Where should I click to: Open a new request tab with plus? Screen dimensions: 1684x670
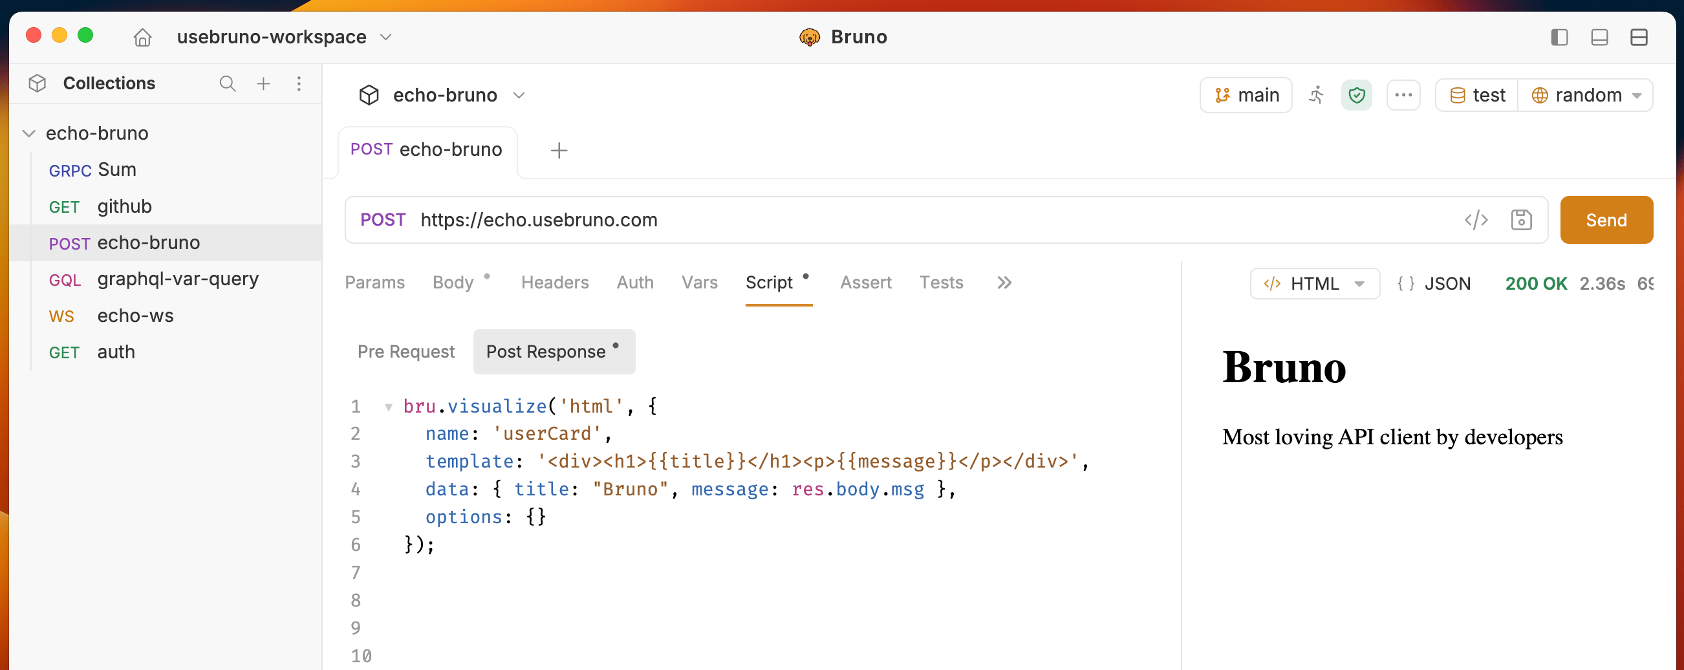coord(559,151)
